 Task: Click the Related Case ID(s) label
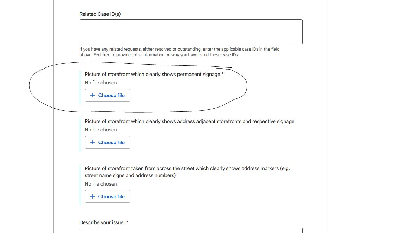pyautogui.click(x=100, y=14)
